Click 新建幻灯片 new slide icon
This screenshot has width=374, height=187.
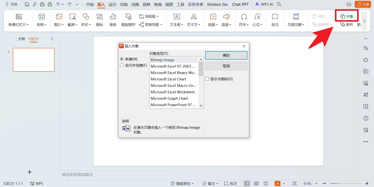[19, 17]
